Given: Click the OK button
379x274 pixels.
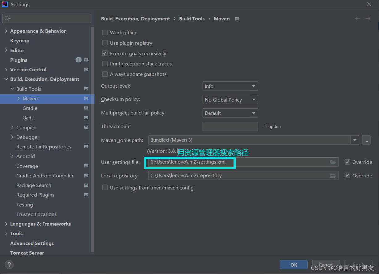Looking at the screenshot, I should (294, 265).
